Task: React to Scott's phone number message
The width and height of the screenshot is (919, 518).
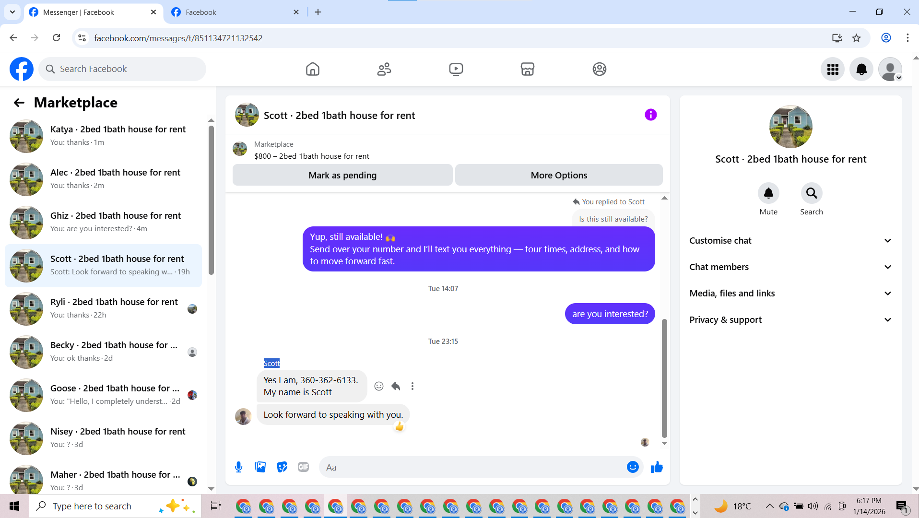Action: (379, 386)
